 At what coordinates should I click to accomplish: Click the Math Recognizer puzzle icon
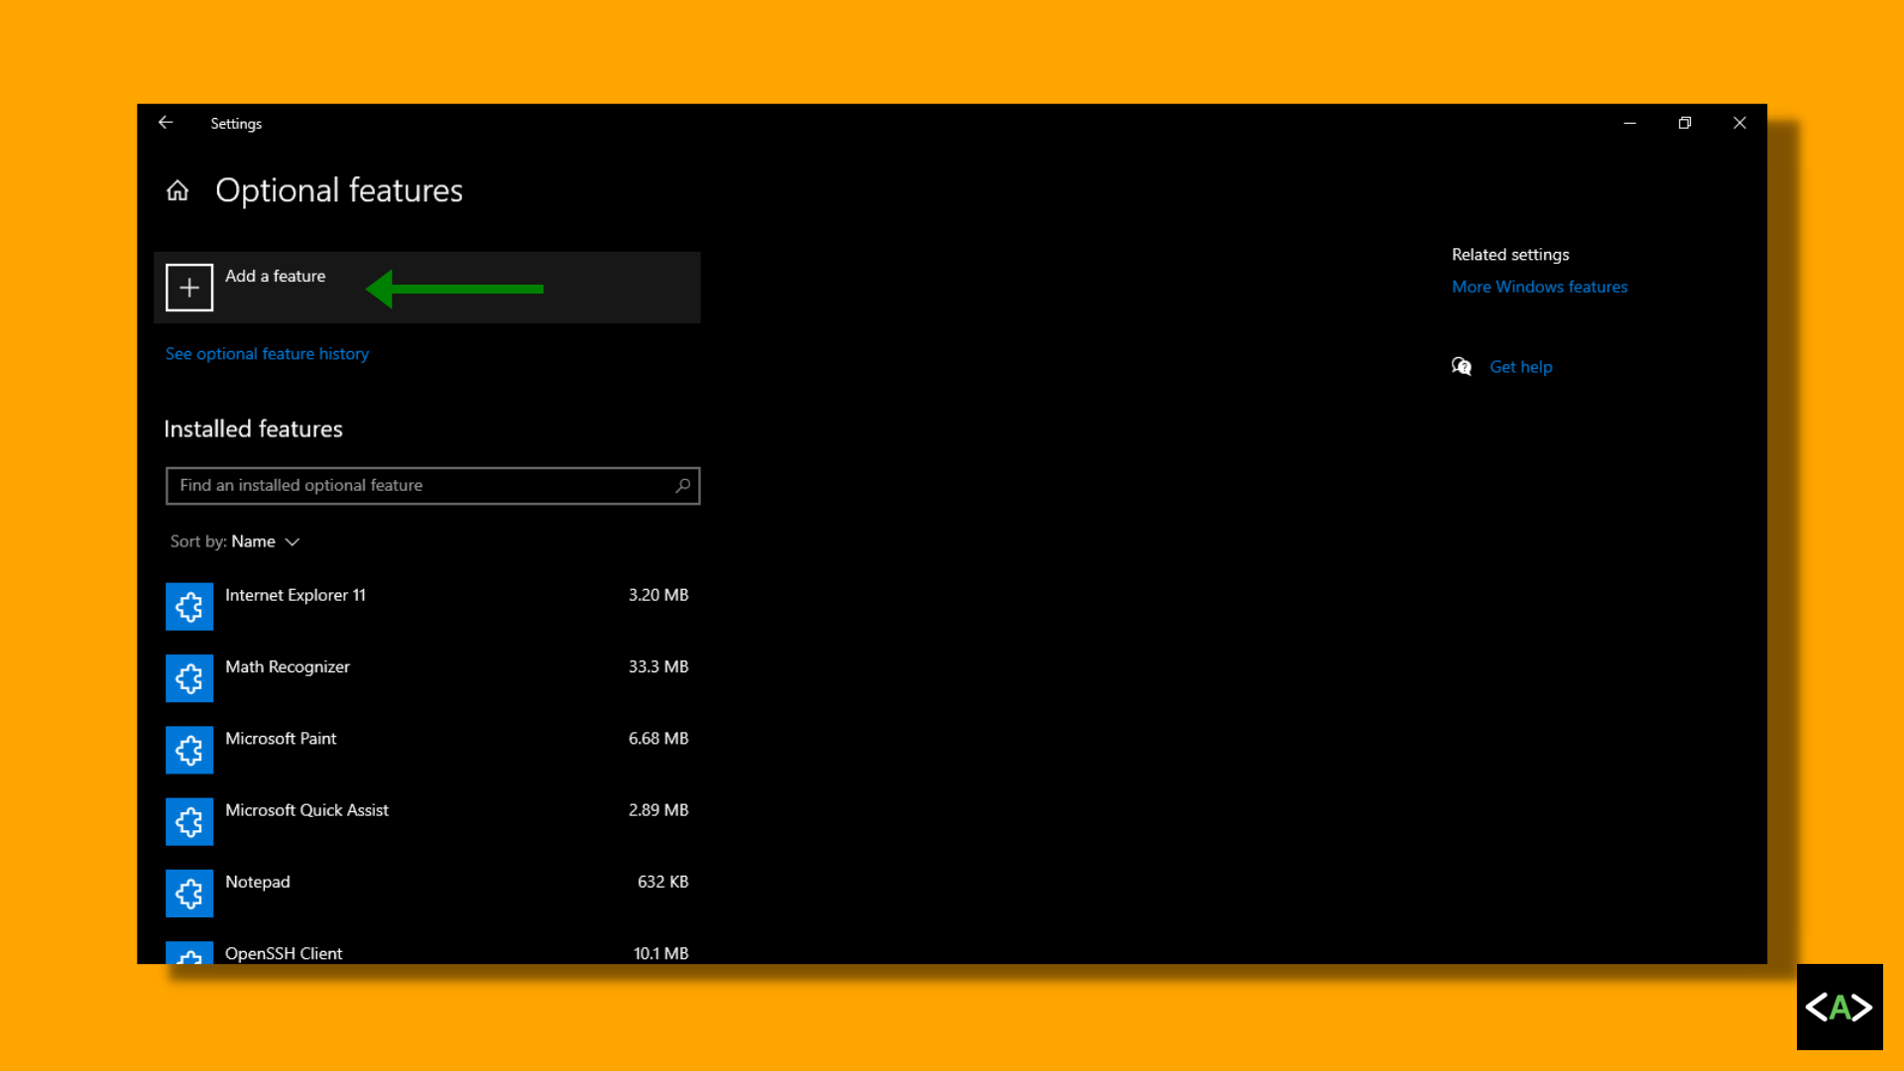(189, 678)
